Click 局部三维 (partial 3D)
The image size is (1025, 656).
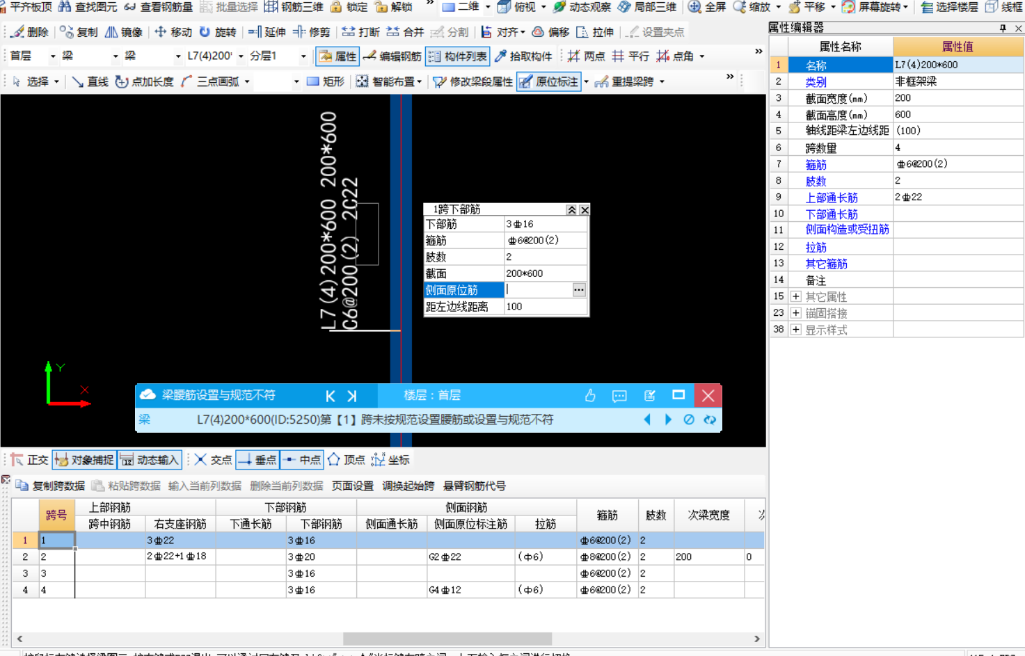(x=646, y=7)
